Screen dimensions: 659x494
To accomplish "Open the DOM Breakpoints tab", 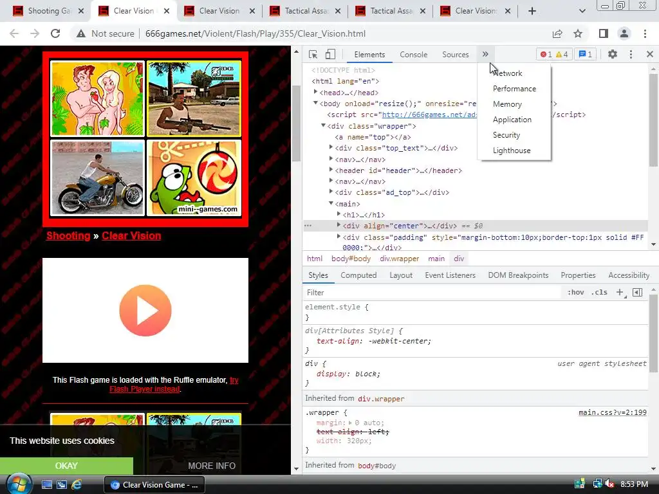I will click(518, 275).
